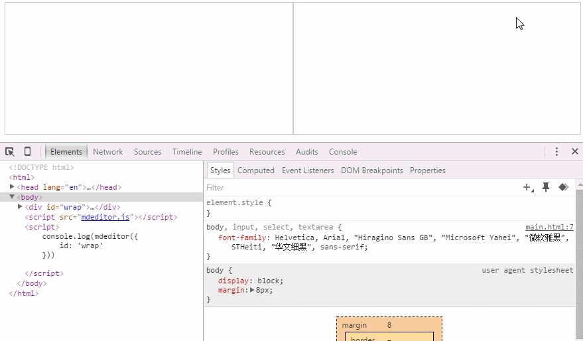Screen dimensions: 583x341
Task: Click the id: 'wrap' code line
Action: point(81,245)
